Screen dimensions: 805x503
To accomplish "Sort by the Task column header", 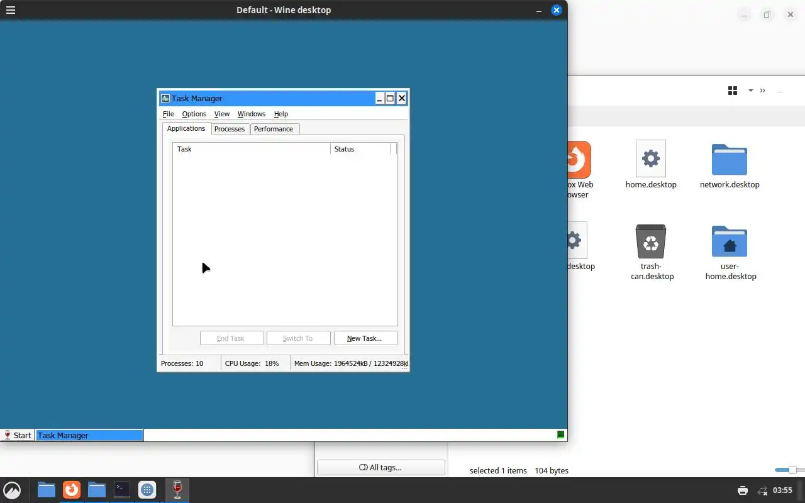I will coord(252,149).
